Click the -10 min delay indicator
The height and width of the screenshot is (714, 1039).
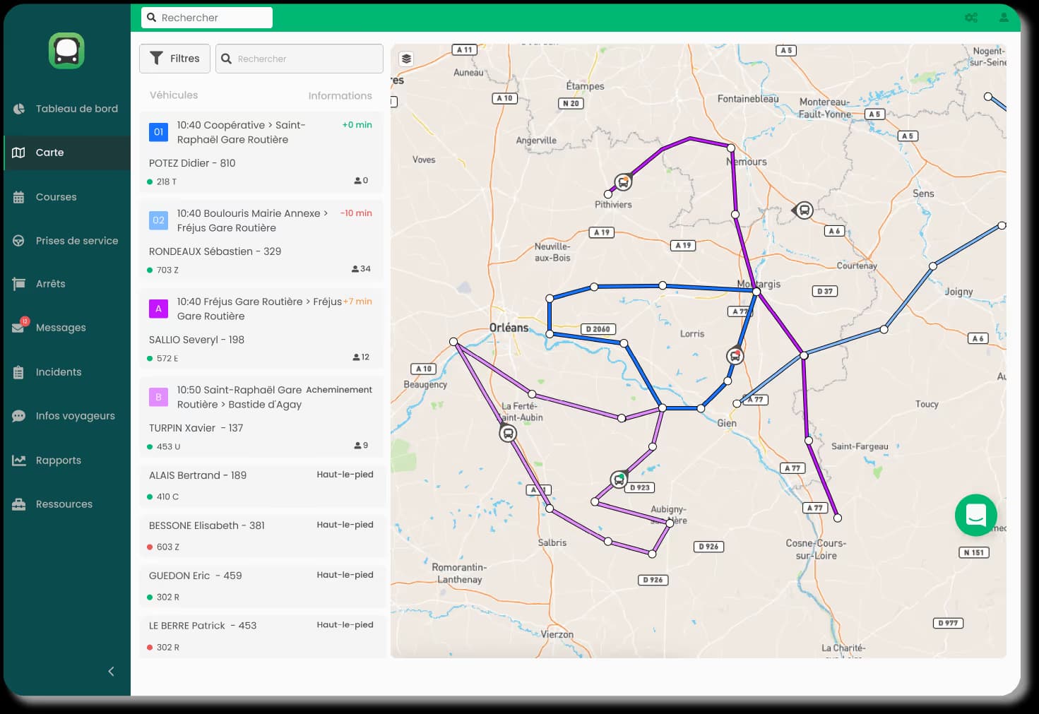point(356,213)
